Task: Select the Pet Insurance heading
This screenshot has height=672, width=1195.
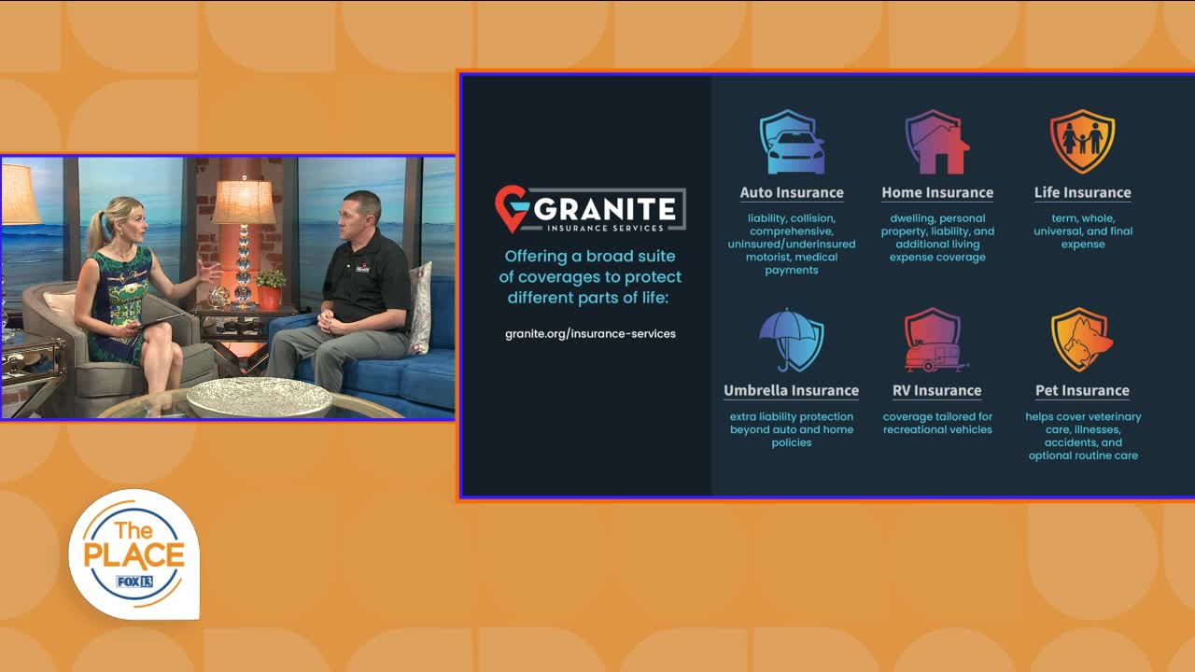Action: (x=1082, y=390)
